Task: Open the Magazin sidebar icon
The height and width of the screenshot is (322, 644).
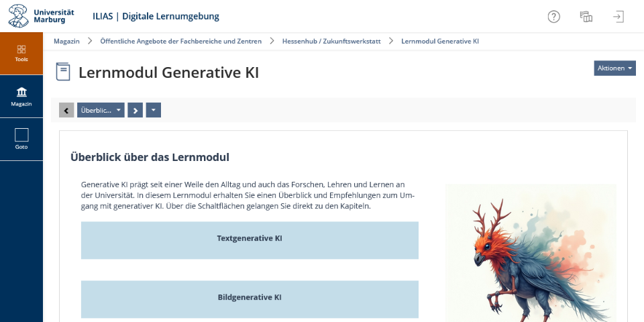Action: pyautogui.click(x=21, y=97)
